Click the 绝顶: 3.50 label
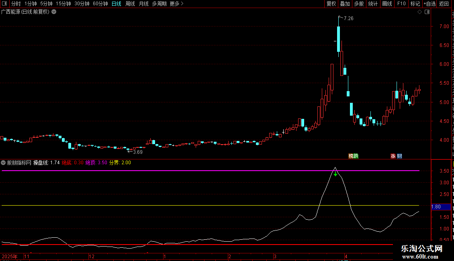Image resolution: width=454 pixels, height=261 pixels. [x=96, y=163]
